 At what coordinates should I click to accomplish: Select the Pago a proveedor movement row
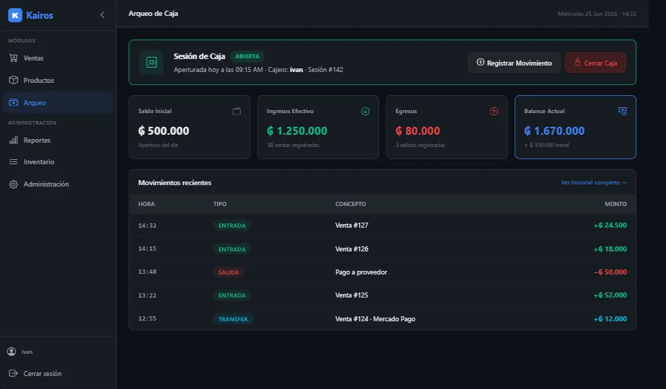(x=382, y=272)
